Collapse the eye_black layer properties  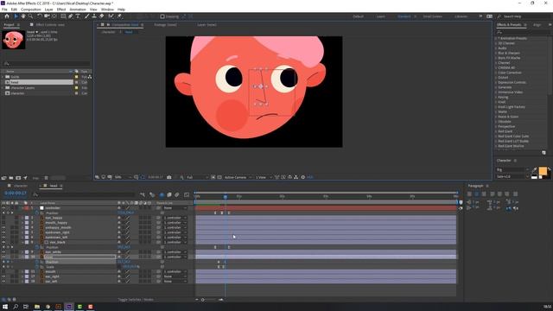pos(22,242)
